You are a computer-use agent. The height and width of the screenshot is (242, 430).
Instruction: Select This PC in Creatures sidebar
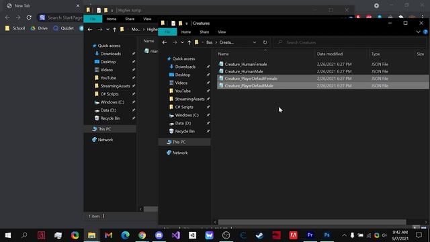[184, 142]
